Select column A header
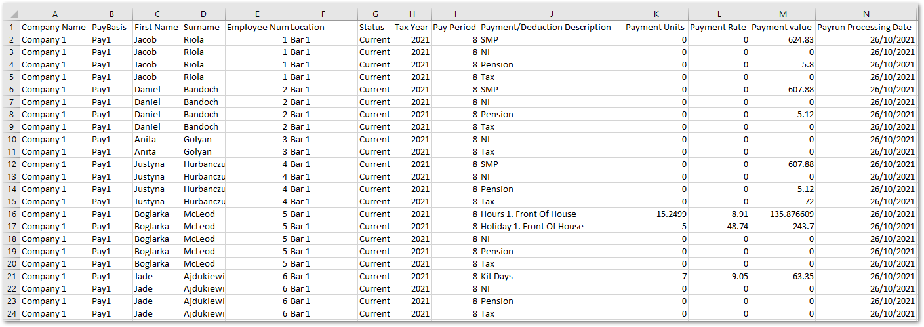The height and width of the screenshot is (327, 924). (54, 14)
